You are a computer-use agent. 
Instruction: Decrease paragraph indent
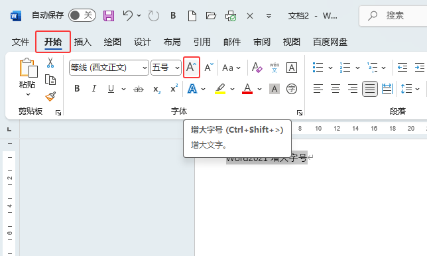[x=402, y=67]
